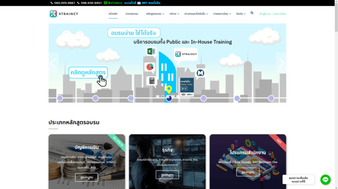Open the search magnifier icon
Screen dimensions: 338x189
coord(252,13)
